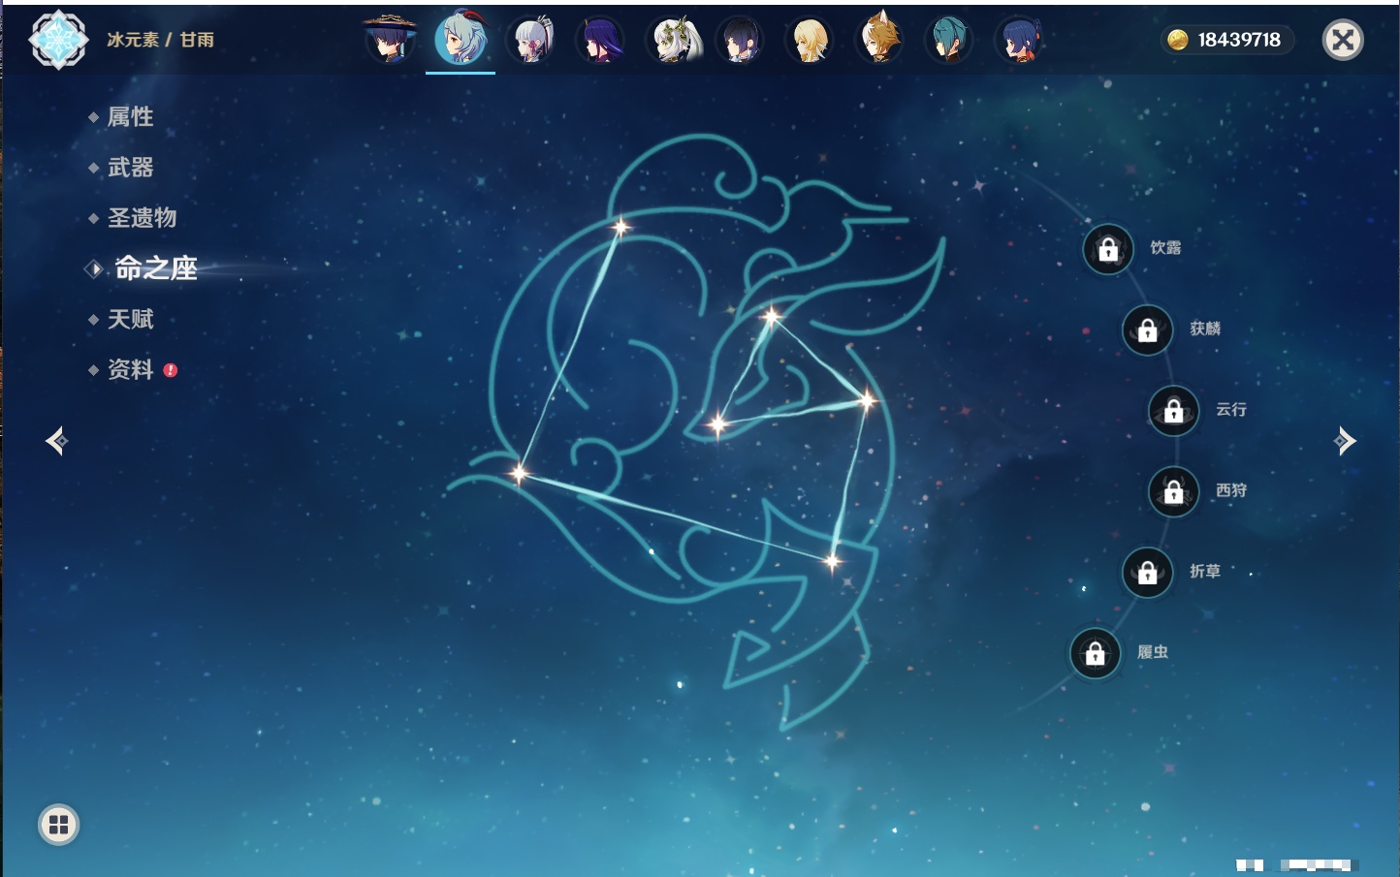The image size is (1400, 877).
Task: Open locked constellation node 云行
Action: (x=1174, y=411)
